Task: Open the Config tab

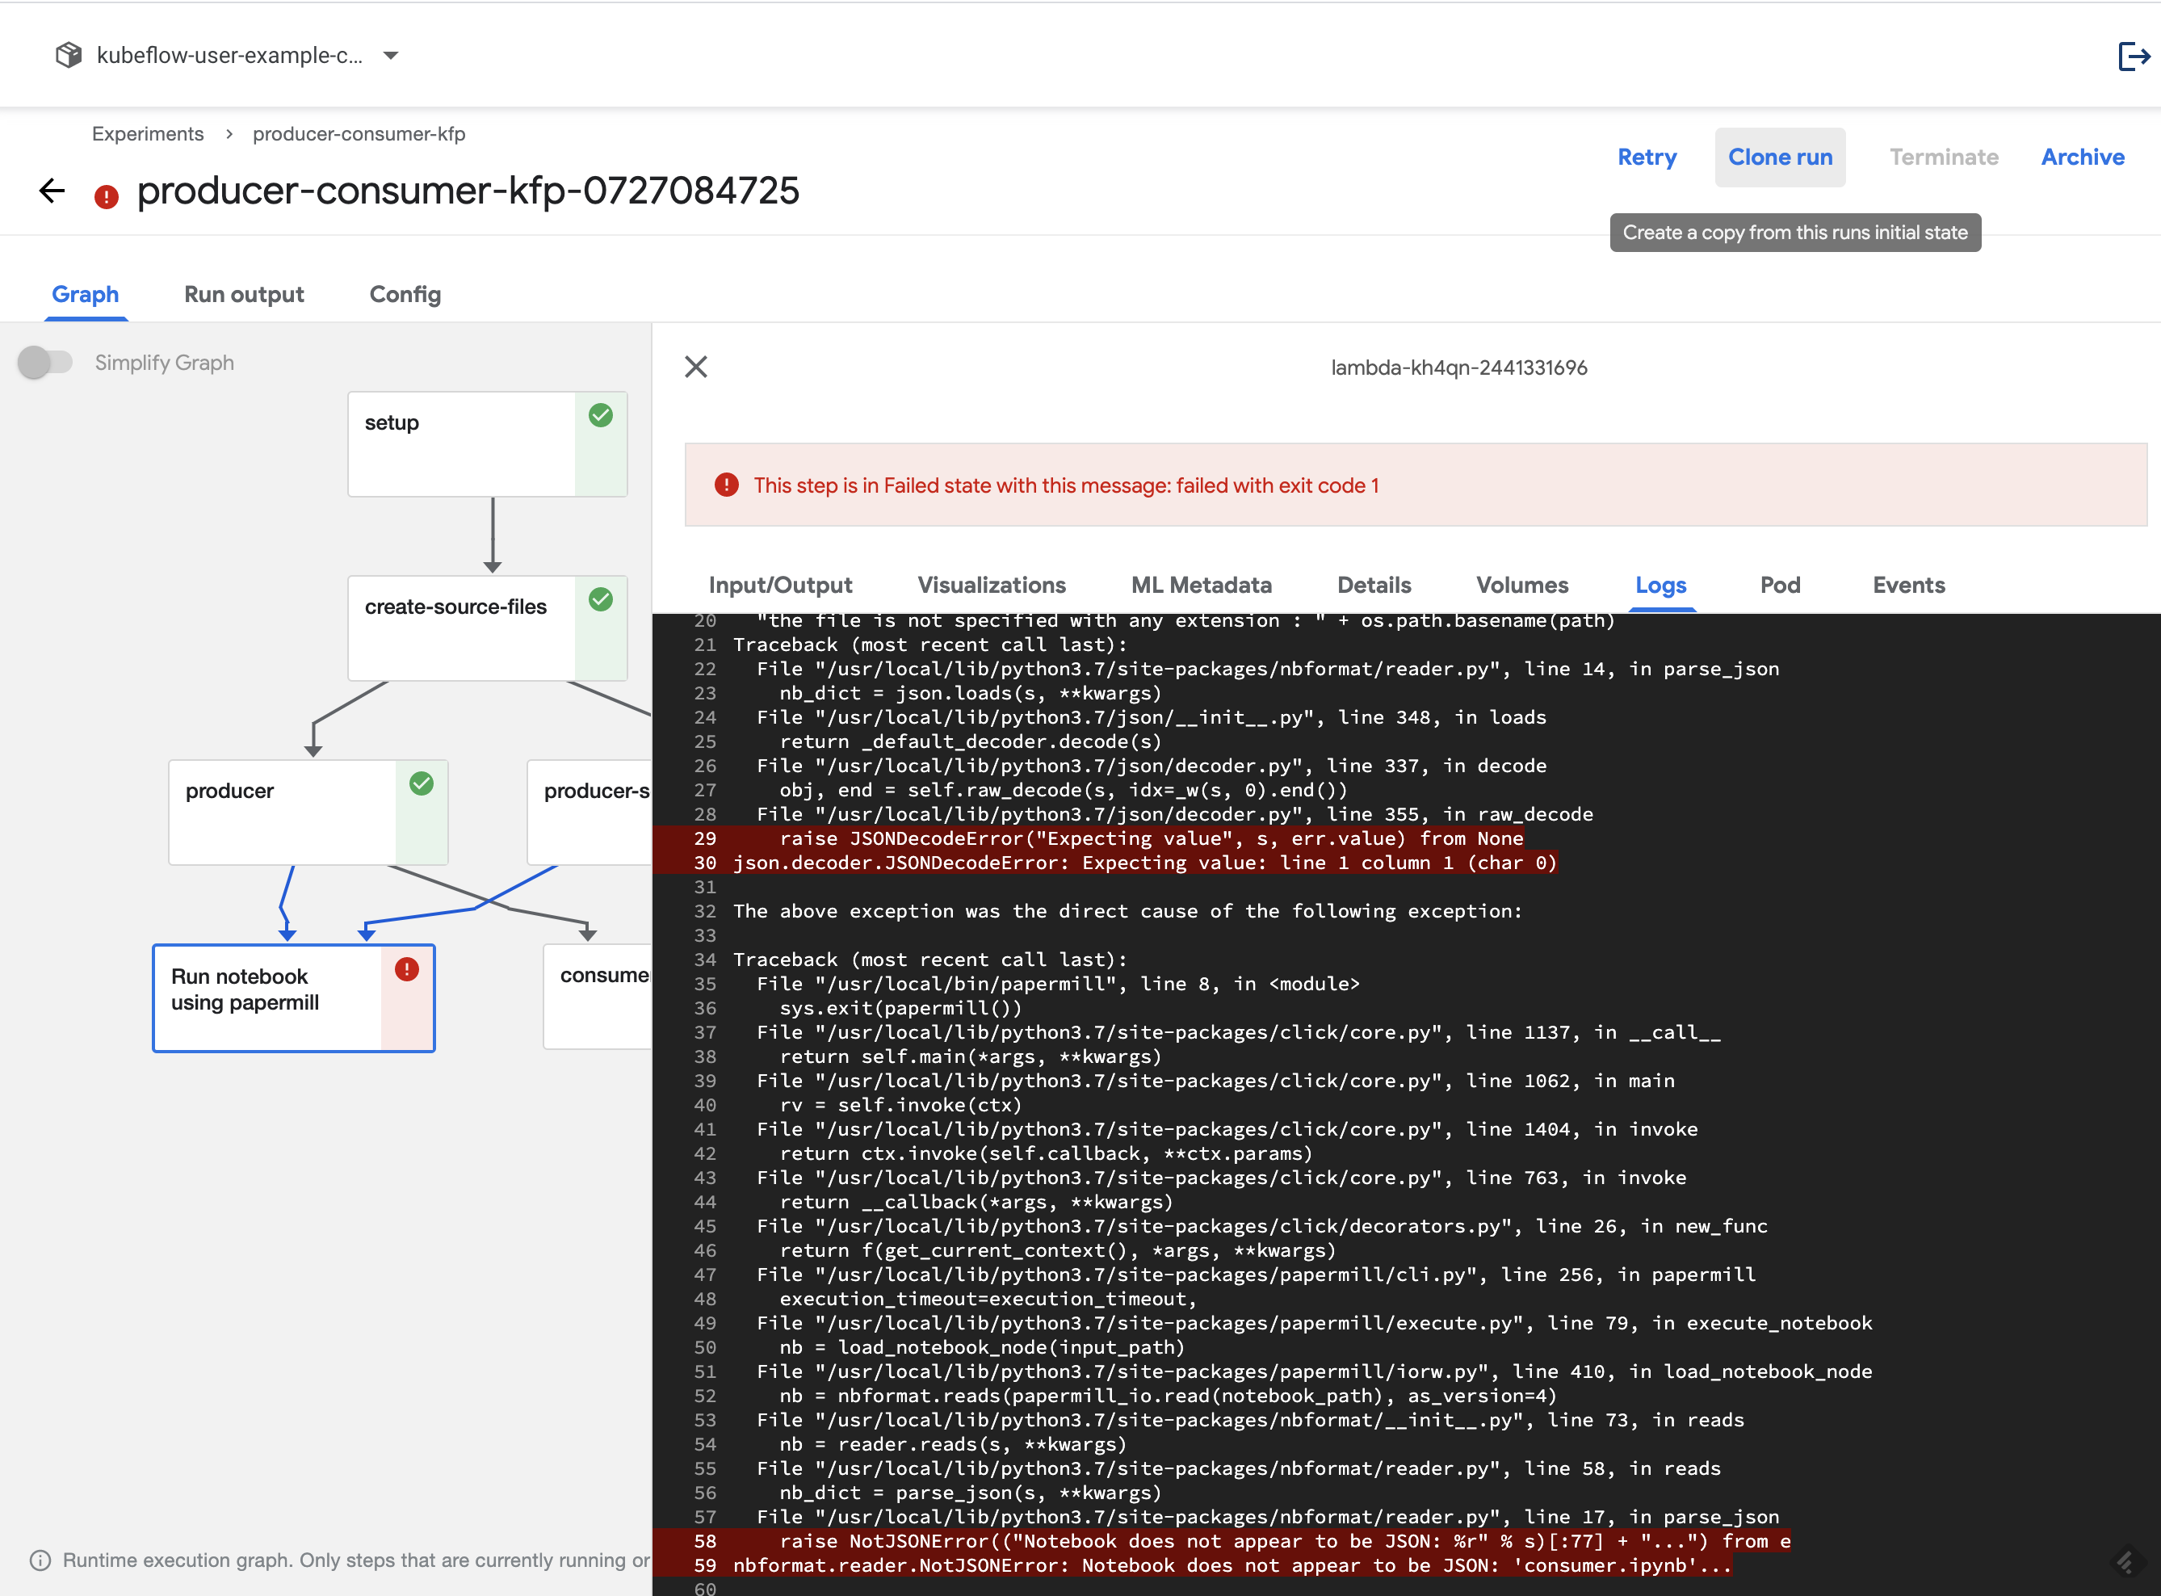Action: (x=405, y=295)
